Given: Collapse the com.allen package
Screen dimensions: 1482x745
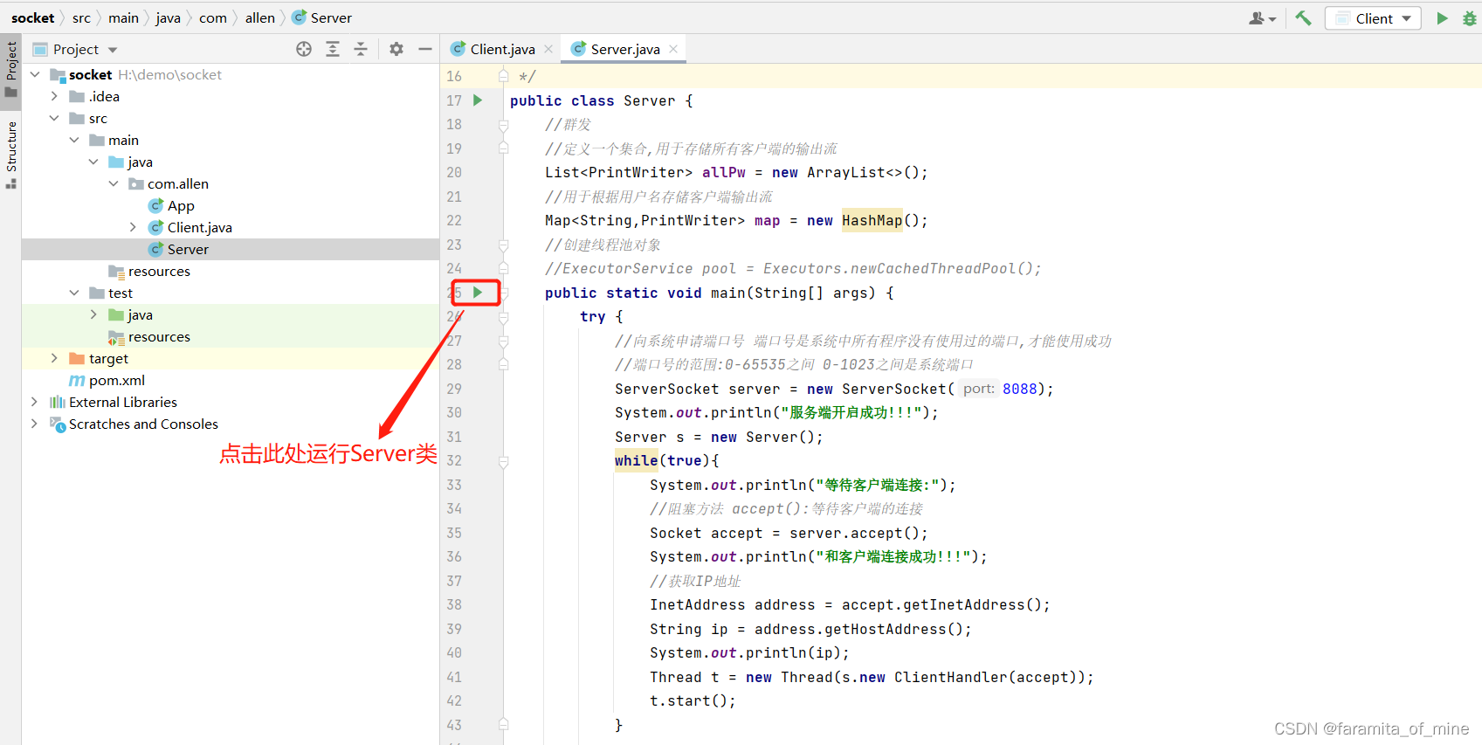Looking at the screenshot, I should (114, 183).
